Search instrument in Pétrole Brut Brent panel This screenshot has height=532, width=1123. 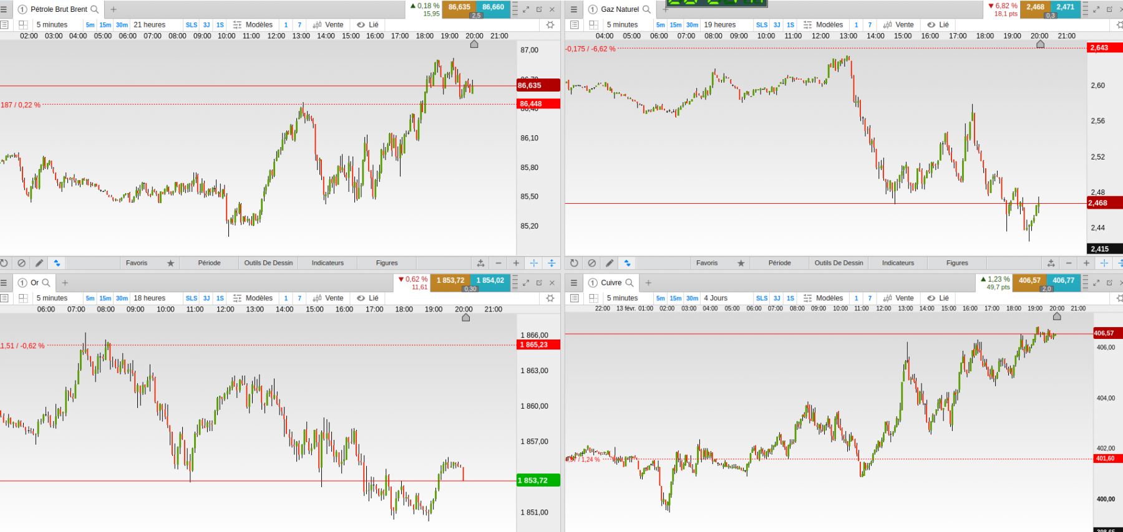coord(95,9)
